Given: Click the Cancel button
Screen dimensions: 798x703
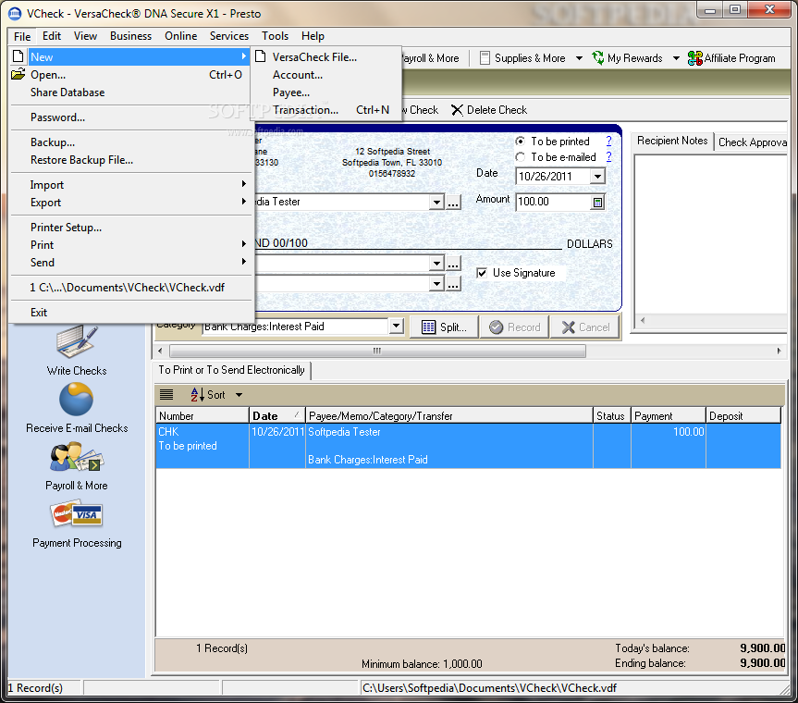Looking at the screenshot, I should tap(585, 327).
